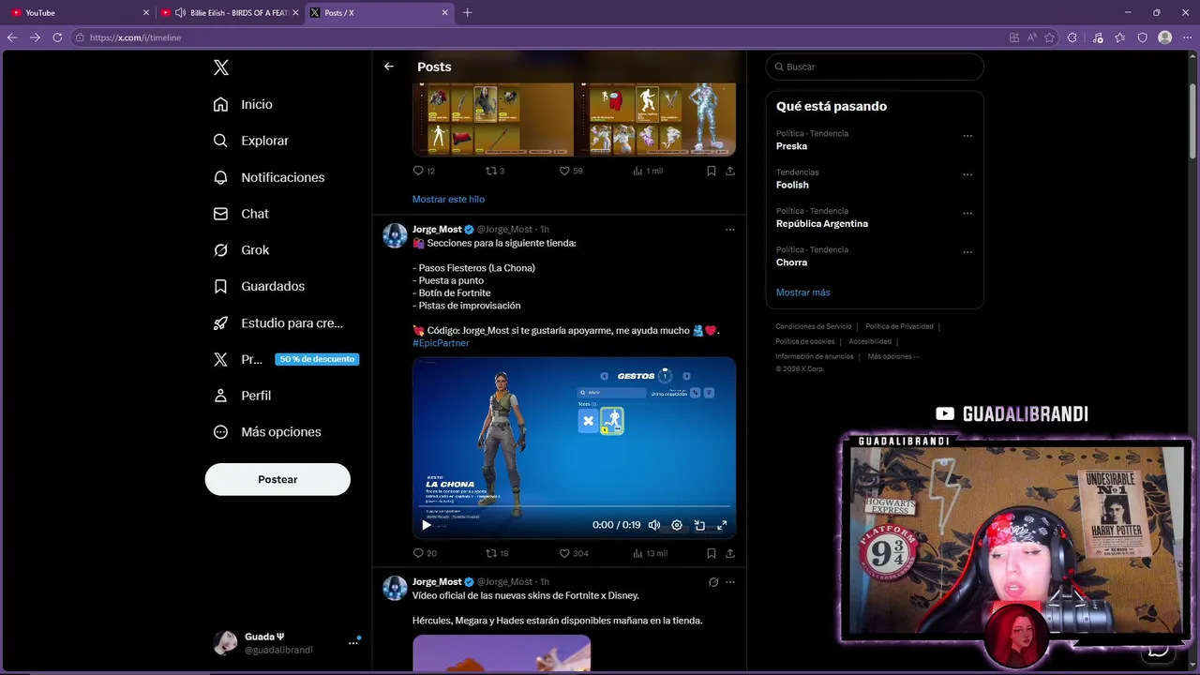The height and width of the screenshot is (675, 1200).
Task: Open Jorge_Most avatar on Secciones post
Action: click(395, 235)
